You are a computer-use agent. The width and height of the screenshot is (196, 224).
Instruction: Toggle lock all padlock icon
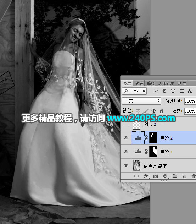pyautogui.click(x=162, y=111)
